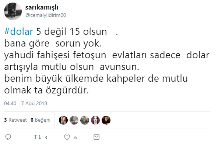The height and width of the screenshot is (144, 218).
Task: Open the @cemalyildirim00 handle link
Action: [46, 15]
